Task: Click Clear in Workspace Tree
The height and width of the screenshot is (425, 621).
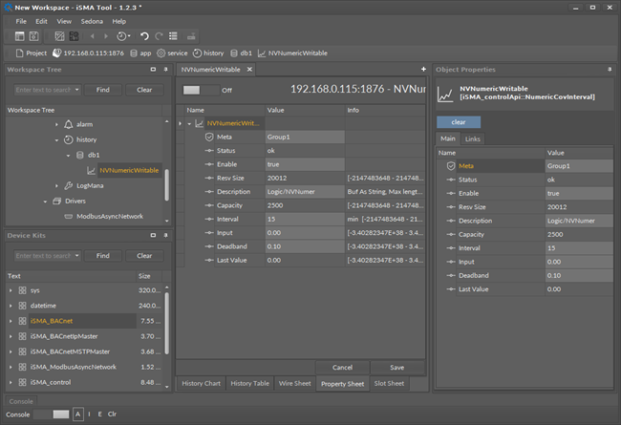Action: click(x=144, y=90)
